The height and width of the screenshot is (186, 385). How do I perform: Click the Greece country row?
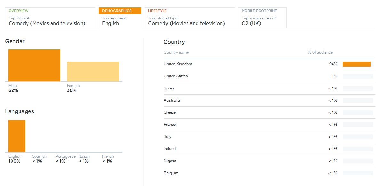click(170, 112)
